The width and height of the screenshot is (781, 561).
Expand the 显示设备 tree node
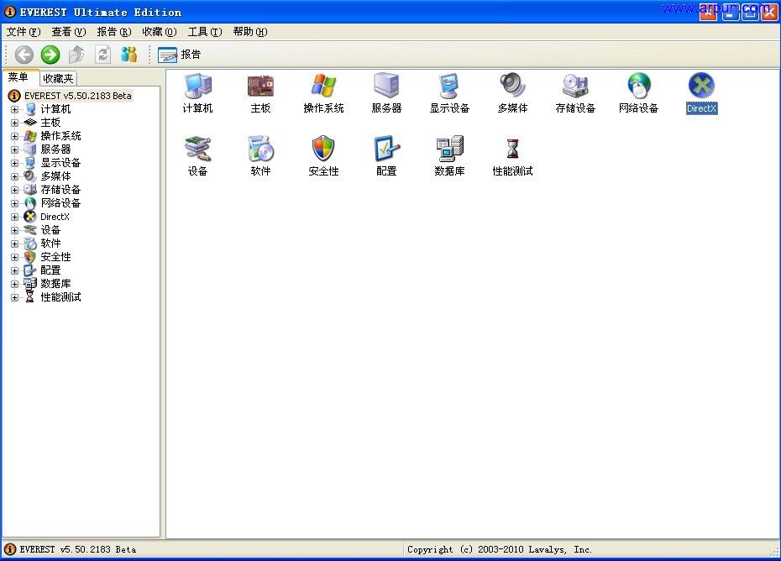(14, 163)
